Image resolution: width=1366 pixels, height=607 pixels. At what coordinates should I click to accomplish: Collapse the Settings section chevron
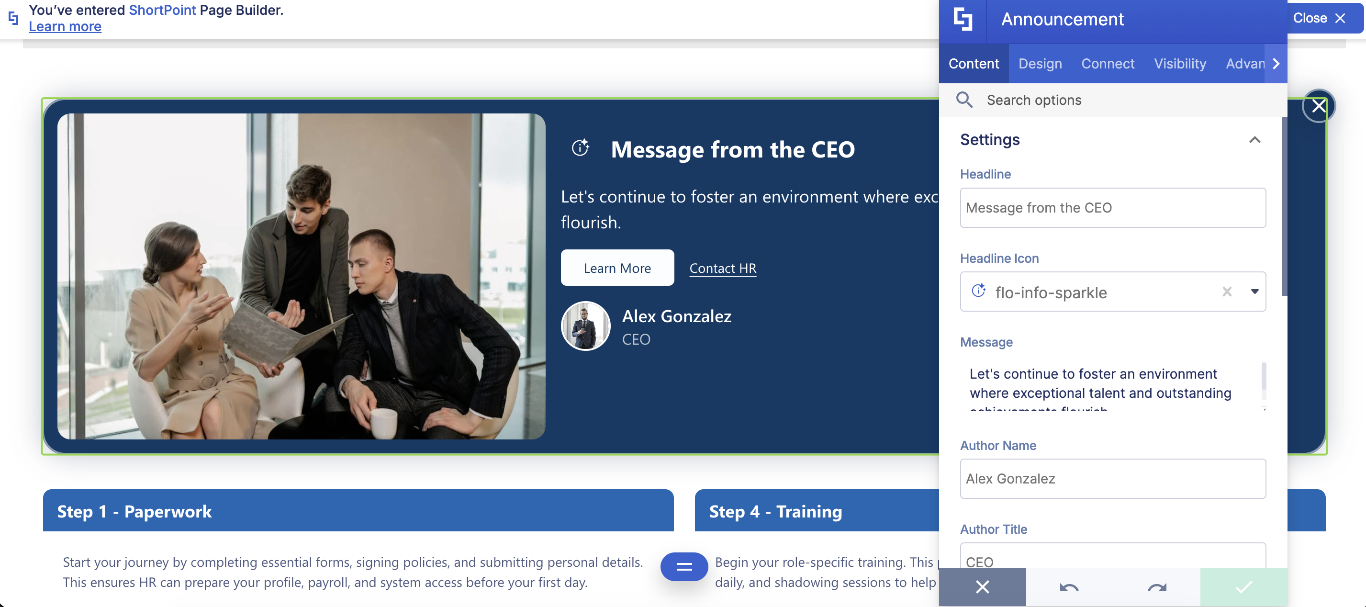click(x=1254, y=140)
